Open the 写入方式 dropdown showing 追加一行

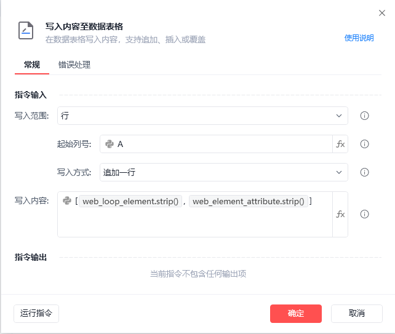tap(223, 172)
